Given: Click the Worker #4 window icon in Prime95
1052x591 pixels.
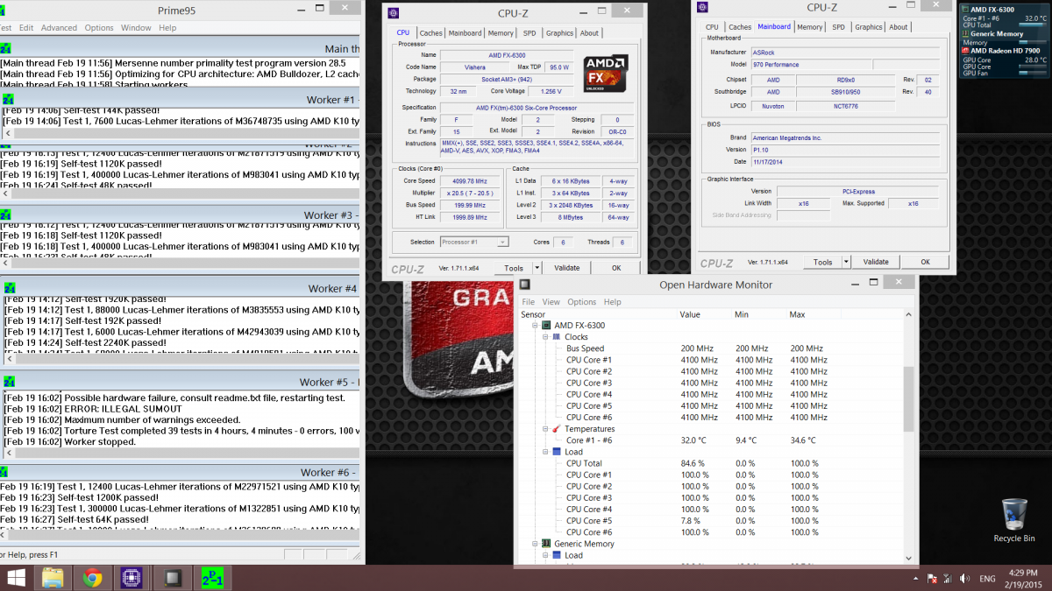Looking at the screenshot, I should [x=8, y=287].
